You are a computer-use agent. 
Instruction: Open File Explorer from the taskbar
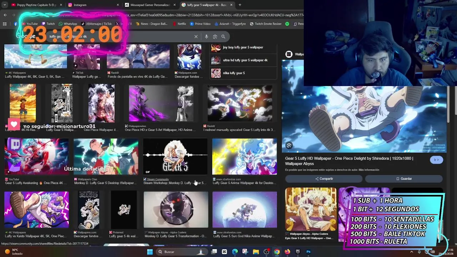click(x=256, y=252)
